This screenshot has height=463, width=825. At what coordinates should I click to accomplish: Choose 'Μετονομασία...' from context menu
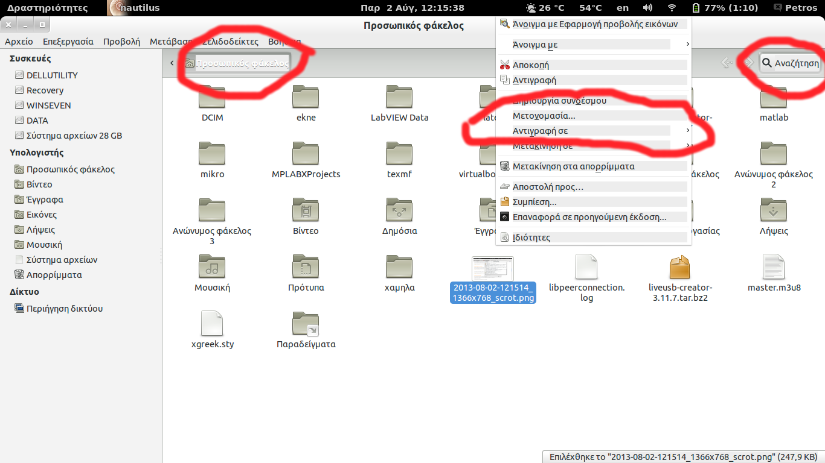[544, 116]
